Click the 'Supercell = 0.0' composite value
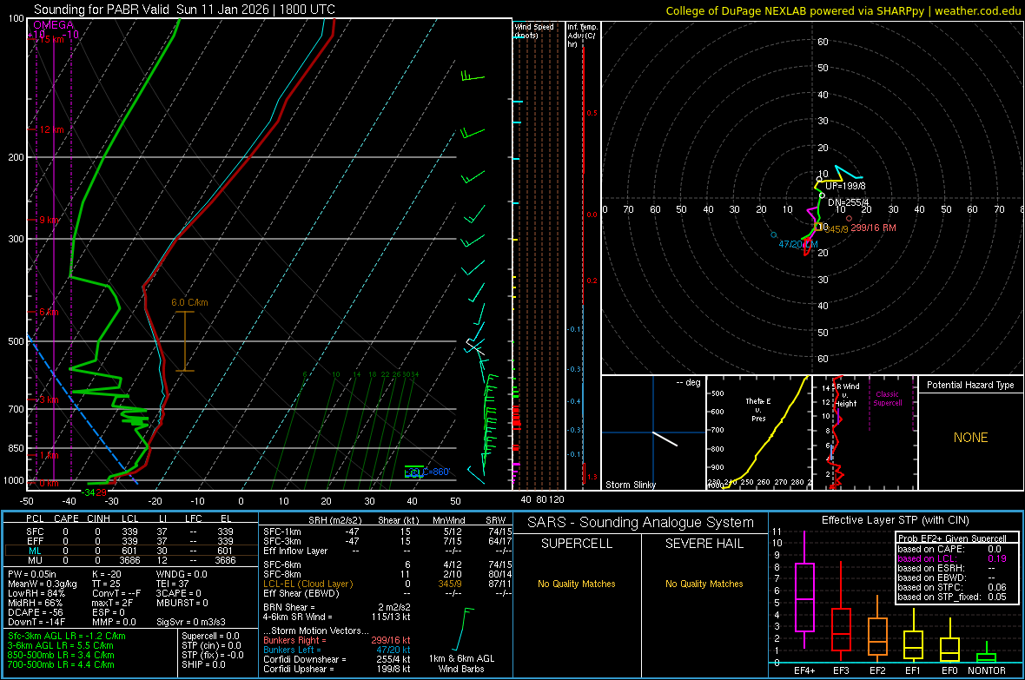The image size is (1025, 680). pos(210,636)
